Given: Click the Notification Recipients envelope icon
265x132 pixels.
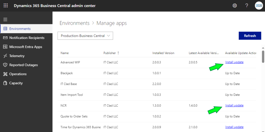Looking at the screenshot, I should click(5, 38).
